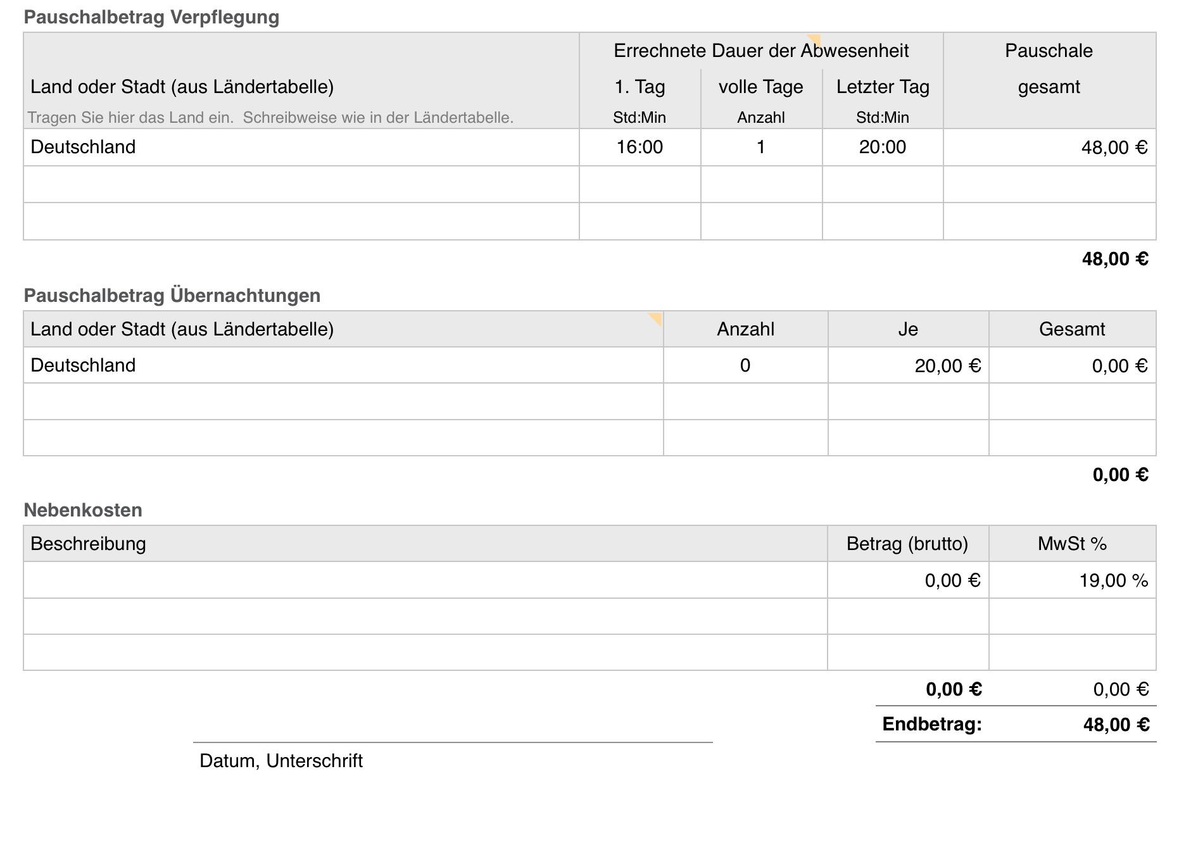This screenshot has width=1179, height=857.
Task: Select the Endbetrag 48,00 € value
Action: tap(1116, 725)
